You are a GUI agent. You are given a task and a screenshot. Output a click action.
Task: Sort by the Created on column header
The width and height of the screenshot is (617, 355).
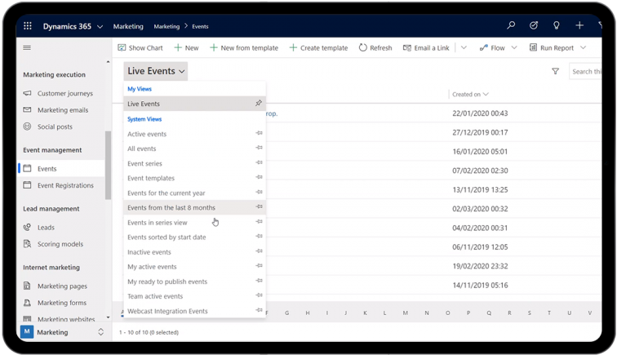coord(470,95)
